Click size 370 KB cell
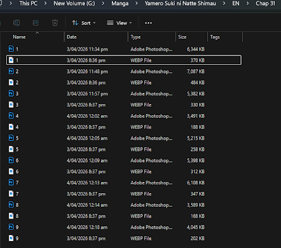Image resolution: width=281 pixels, height=248 pixels. click(197, 60)
